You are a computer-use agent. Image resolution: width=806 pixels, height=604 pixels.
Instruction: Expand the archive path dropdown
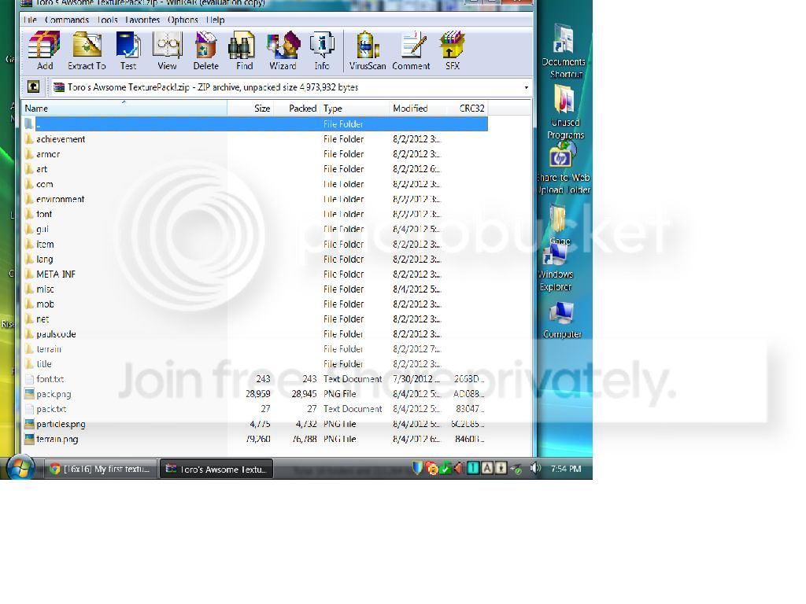[x=526, y=87]
